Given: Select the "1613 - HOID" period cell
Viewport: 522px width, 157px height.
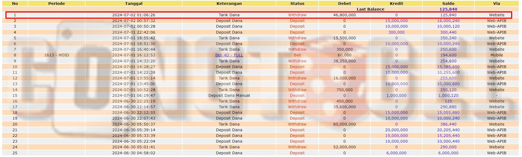Looking at the screenshot, I should point(57,55).
